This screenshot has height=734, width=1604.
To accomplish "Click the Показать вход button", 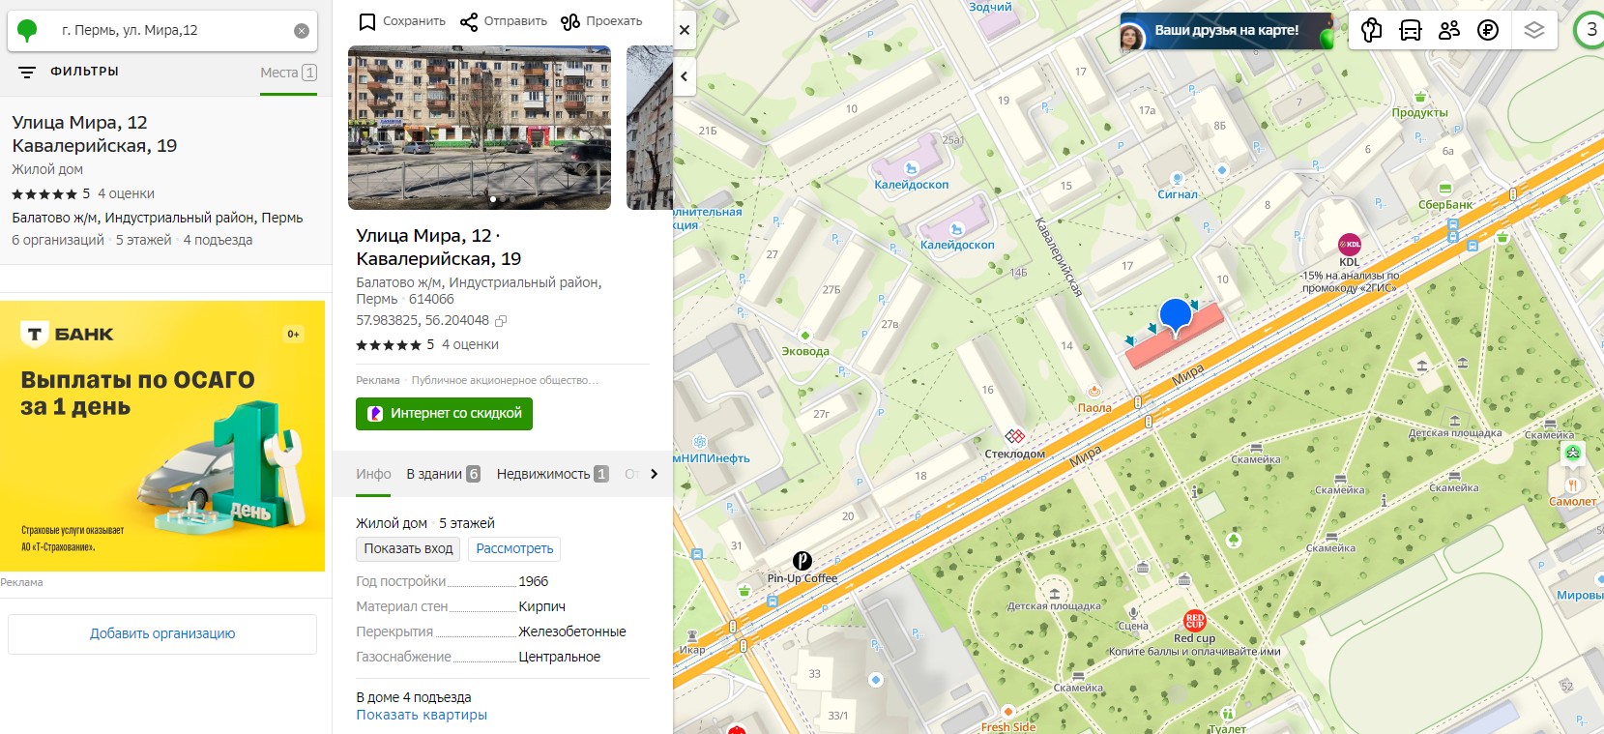I will click(x=408, y=548).
